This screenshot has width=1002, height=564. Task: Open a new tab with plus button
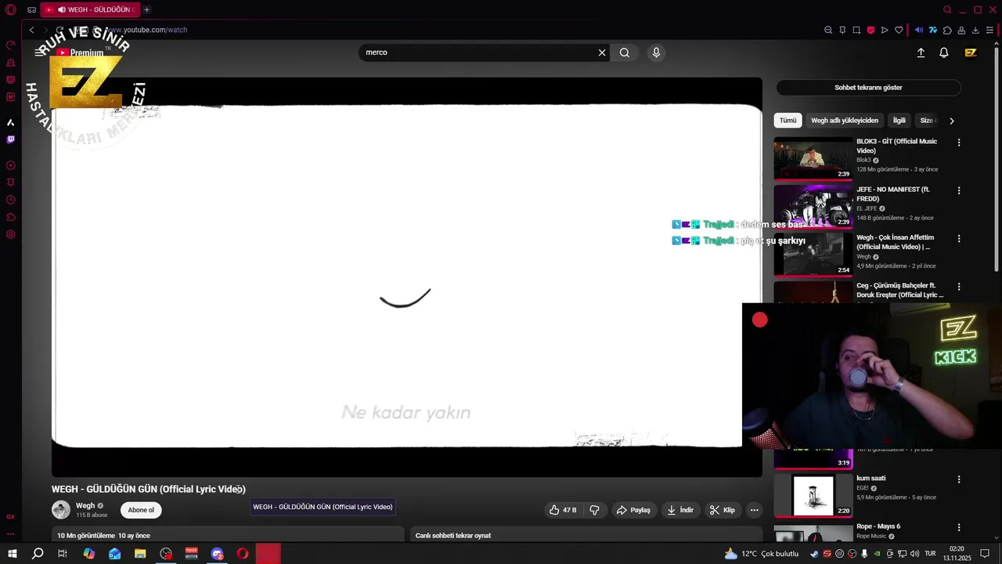pyautogui.click(x=146, y=9)
